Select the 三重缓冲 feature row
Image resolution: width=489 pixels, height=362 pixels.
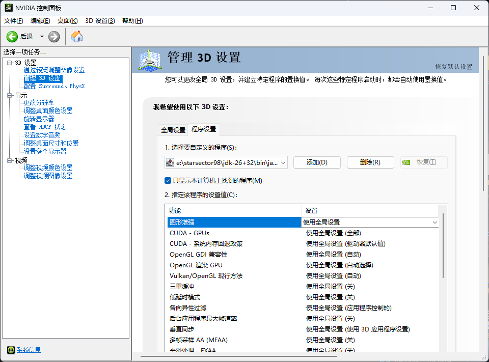point(303,286)
